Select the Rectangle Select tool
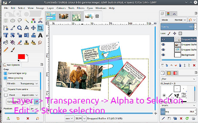 6,21
